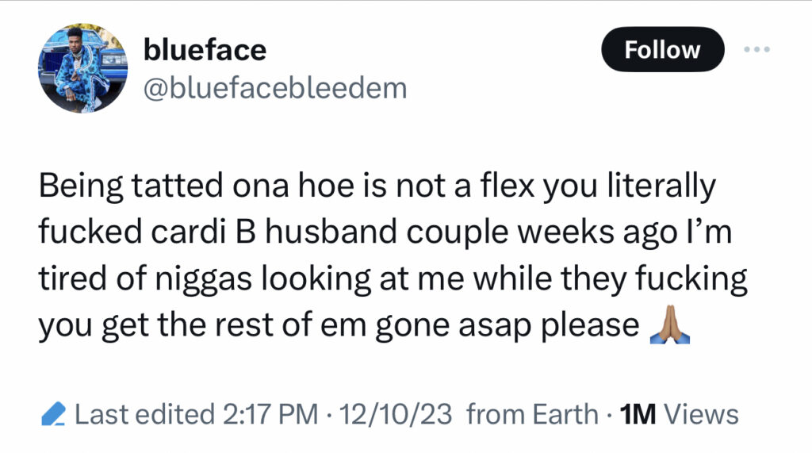
Task: Click the Follow button
Action: [662, 49]
